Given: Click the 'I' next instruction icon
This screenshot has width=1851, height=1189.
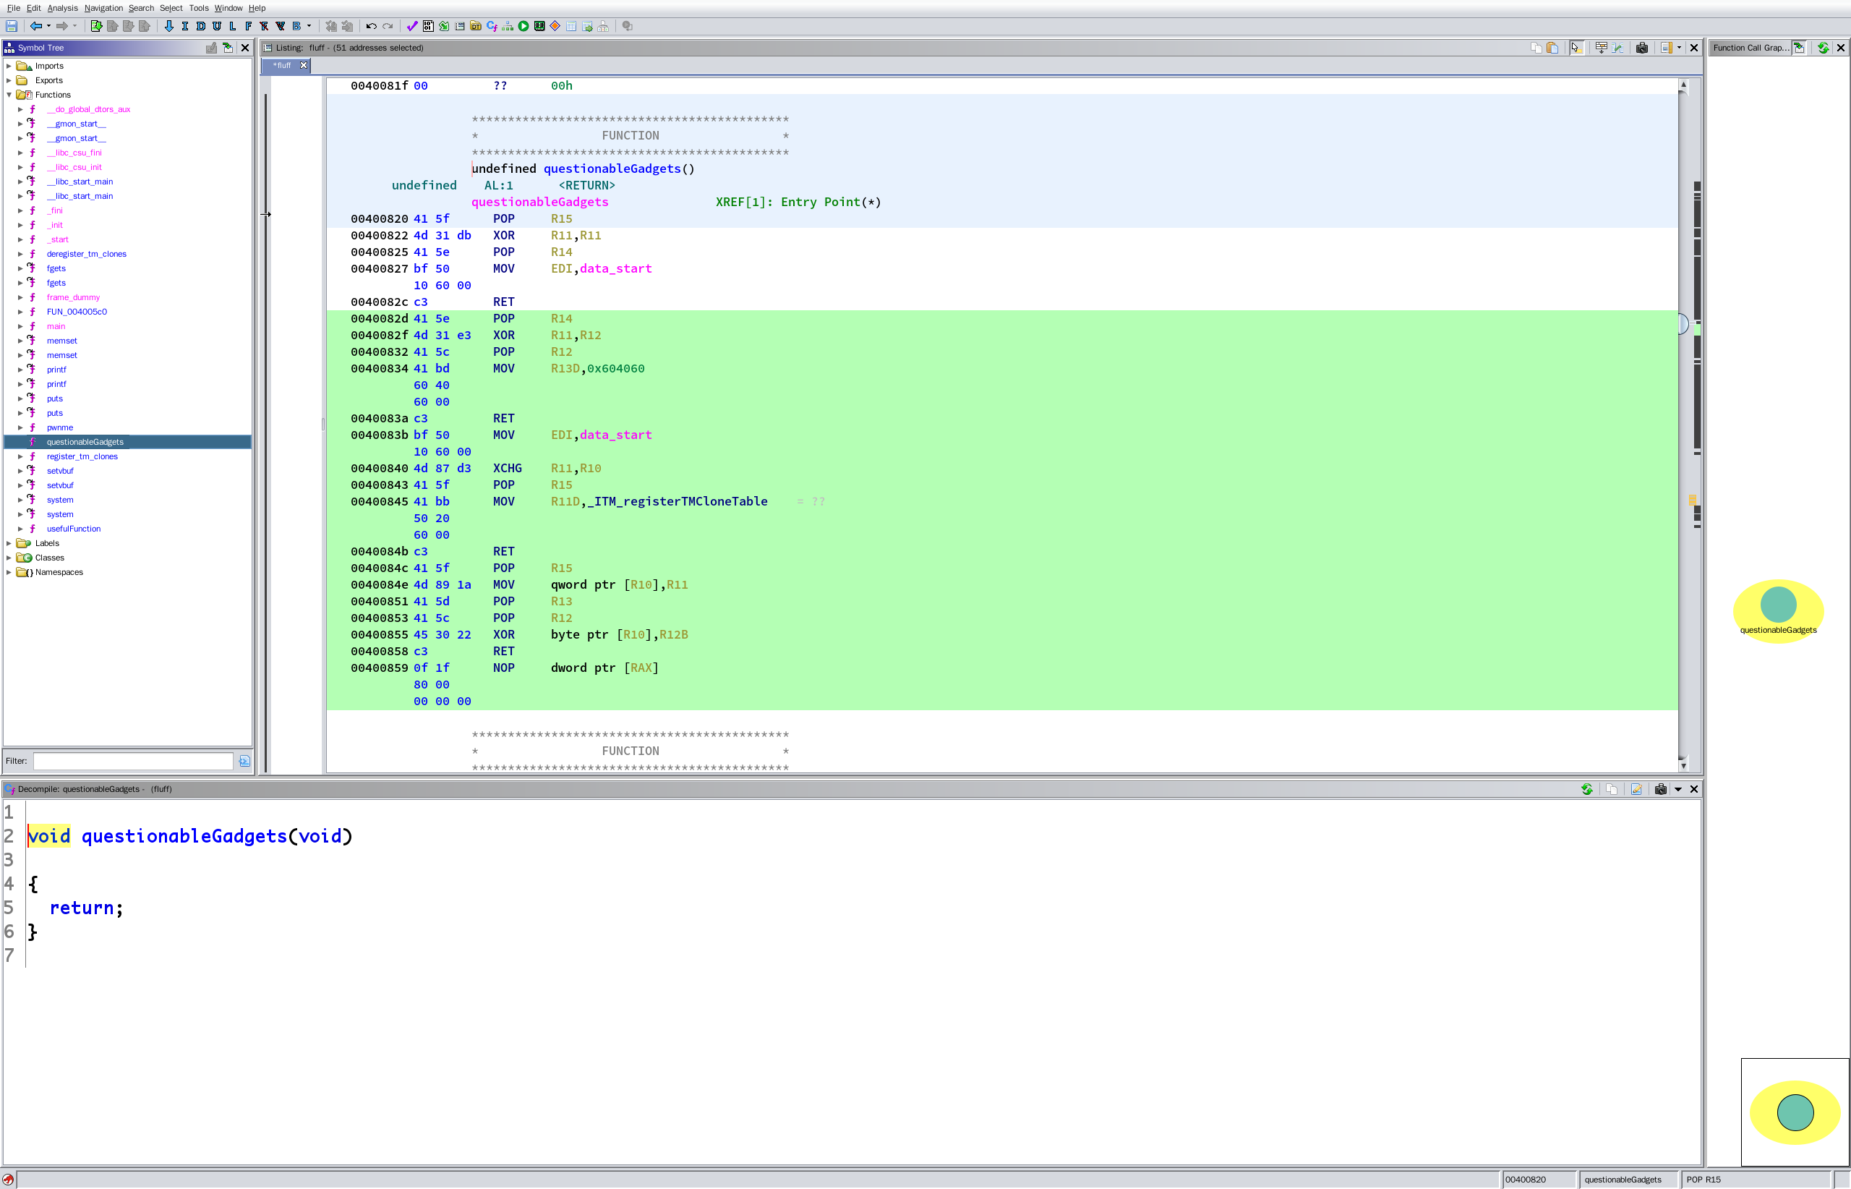Looking at the screenshot, I should (185, 26).
